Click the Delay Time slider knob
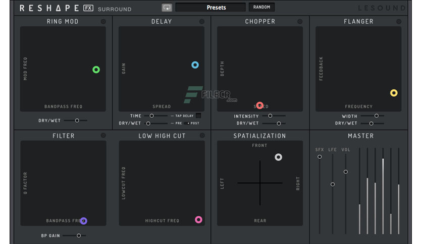Viewport: 422px width, 244px height. 152,116
